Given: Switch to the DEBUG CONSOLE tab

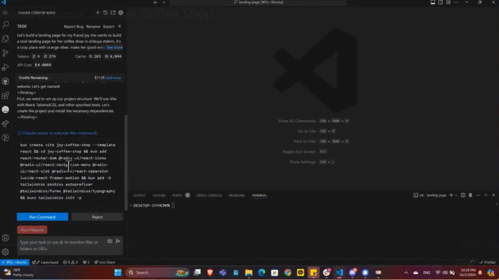Looking at the screenshot, I should 209,195.
